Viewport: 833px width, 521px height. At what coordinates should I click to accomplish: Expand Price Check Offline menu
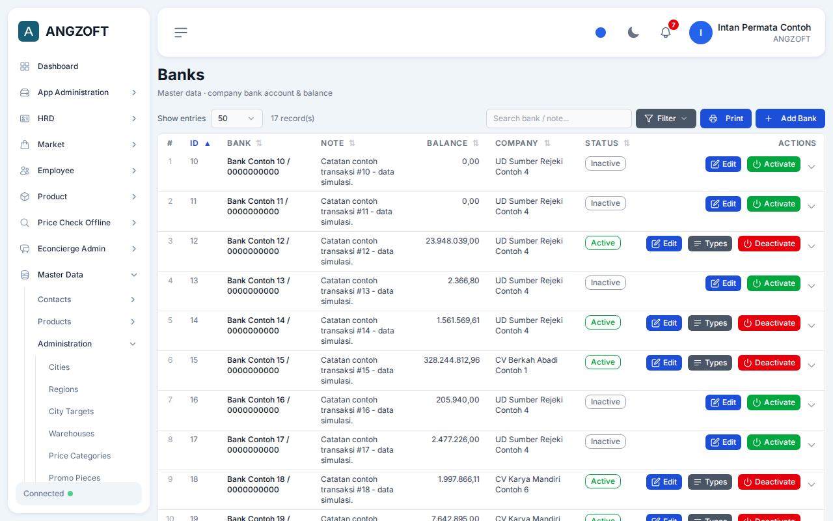[79, 223]
